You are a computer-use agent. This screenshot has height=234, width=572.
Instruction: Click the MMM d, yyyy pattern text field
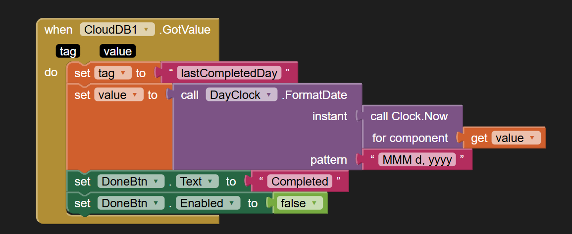click(416, 160)
